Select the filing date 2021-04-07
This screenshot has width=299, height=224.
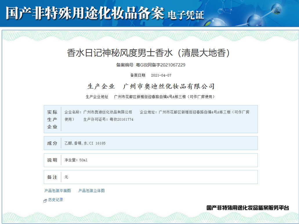[161, 75]
